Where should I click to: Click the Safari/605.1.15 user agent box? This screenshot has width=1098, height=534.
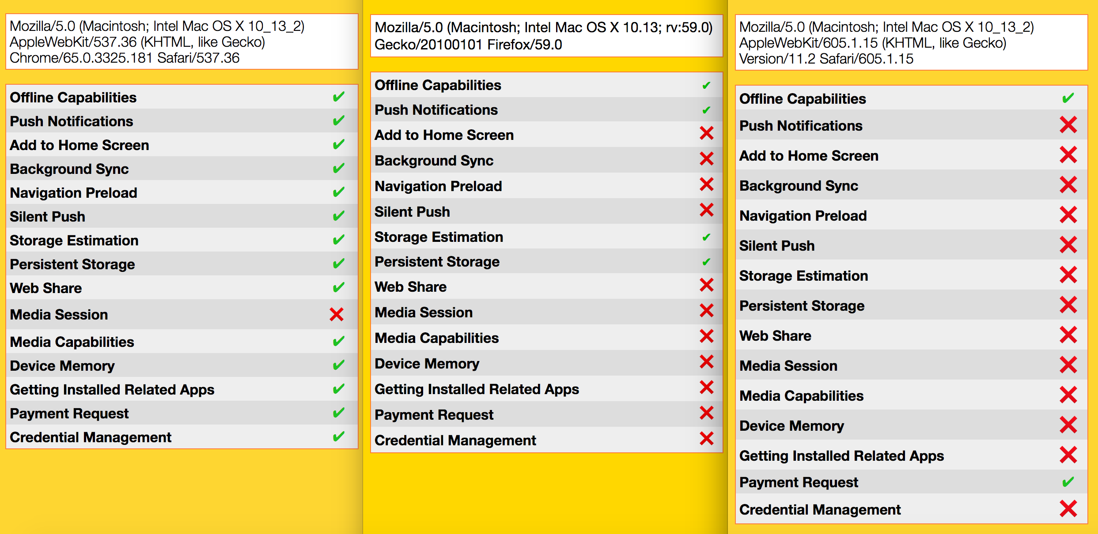click(911, 43)
